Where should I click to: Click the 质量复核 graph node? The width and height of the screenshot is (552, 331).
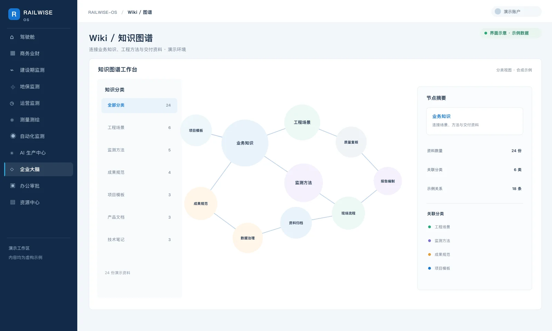(351, 142)
